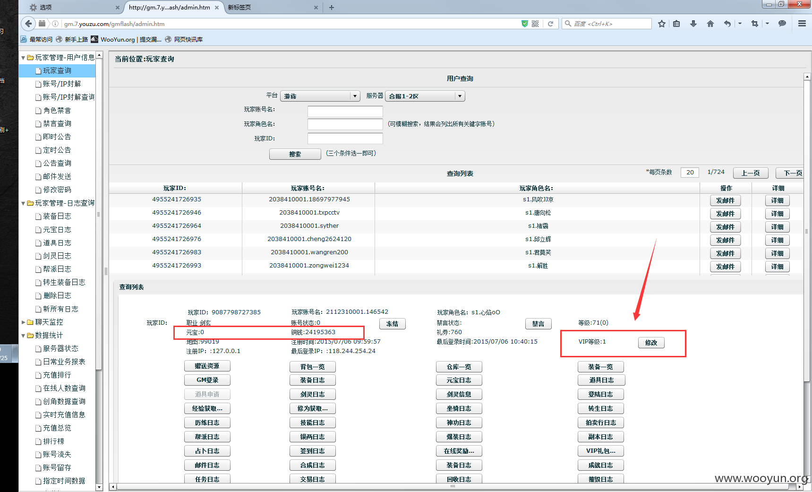Edit the 每页条数 value field
This screenshot has width=812, height=492.
(x=690, y=173)
